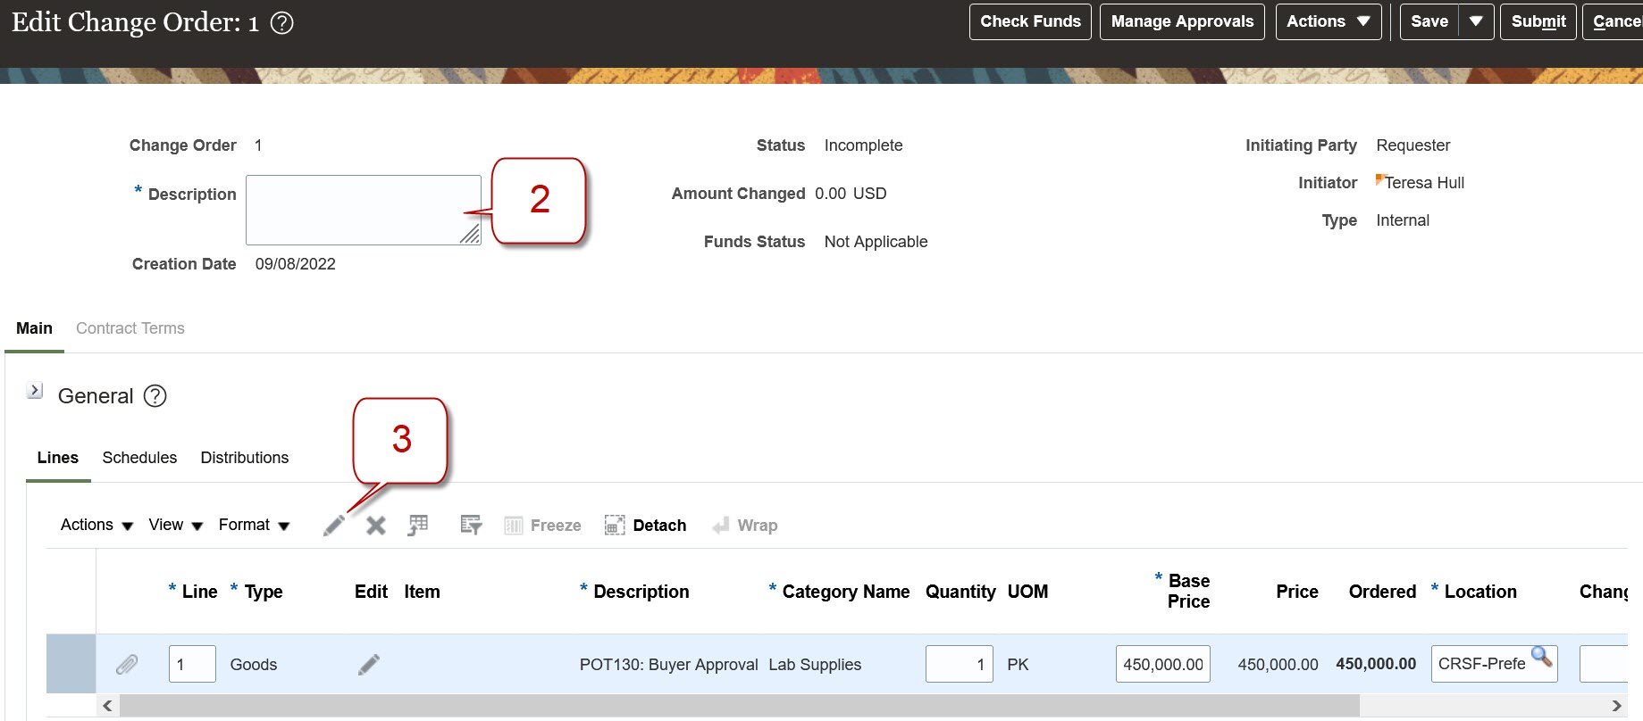Click the Edit pencil in the Goods row
This screenshot has width=1643, height=721.
(x=369, y=665)
